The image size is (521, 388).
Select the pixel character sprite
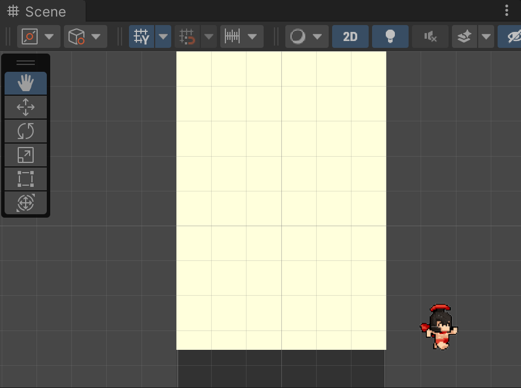point(439,327)
